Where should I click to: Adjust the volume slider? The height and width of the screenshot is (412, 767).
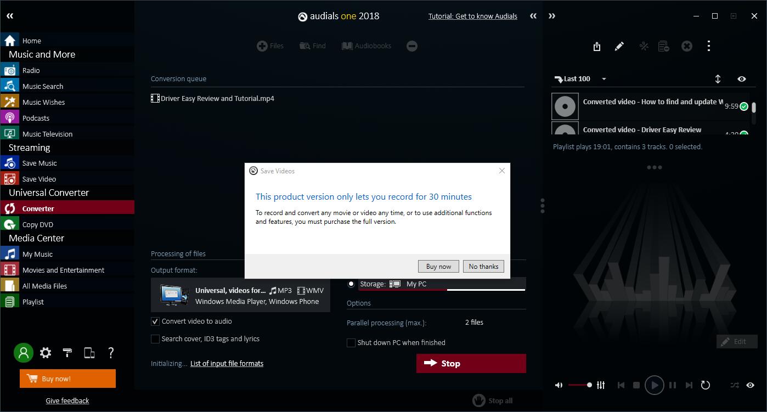pyautogui.click(x=579, y=385)
